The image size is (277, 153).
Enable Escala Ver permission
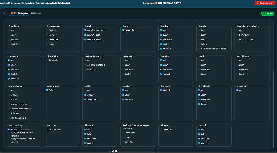coord(199,30)
